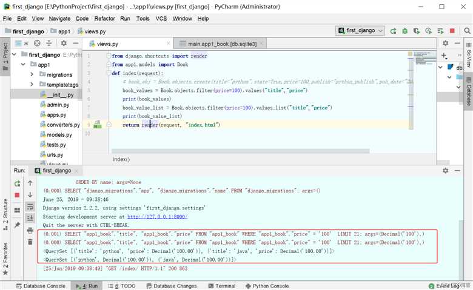
Task: Close the views.py editor tab
Action: pos(169,44)
